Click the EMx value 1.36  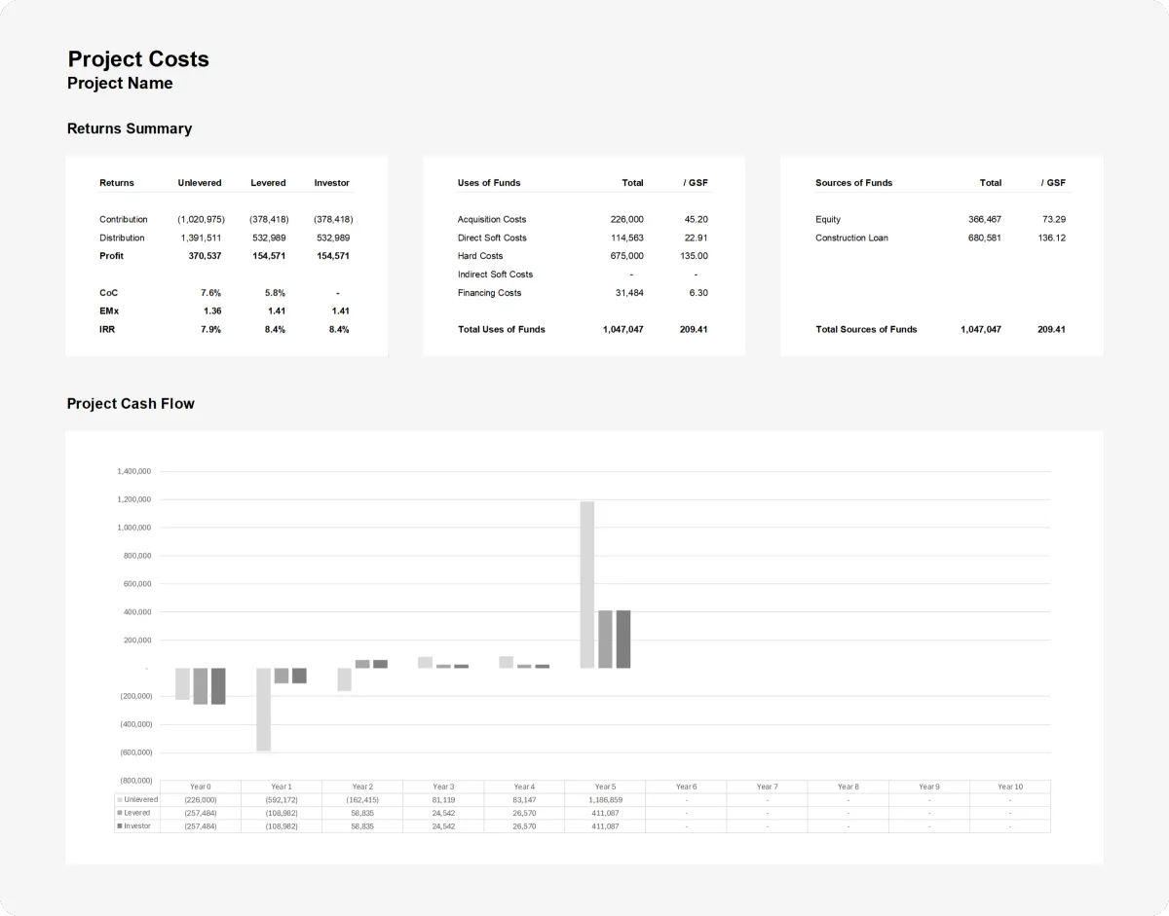212,311
